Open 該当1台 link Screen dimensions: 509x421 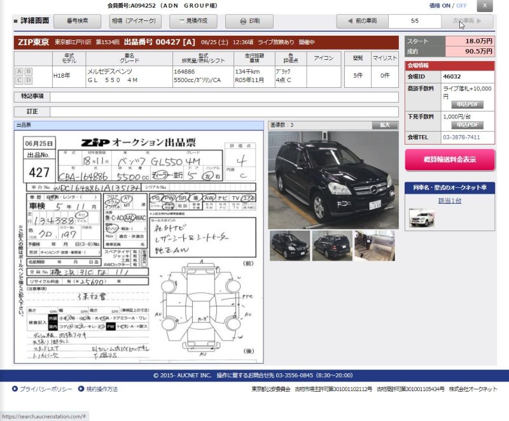[x=450, y=201]
